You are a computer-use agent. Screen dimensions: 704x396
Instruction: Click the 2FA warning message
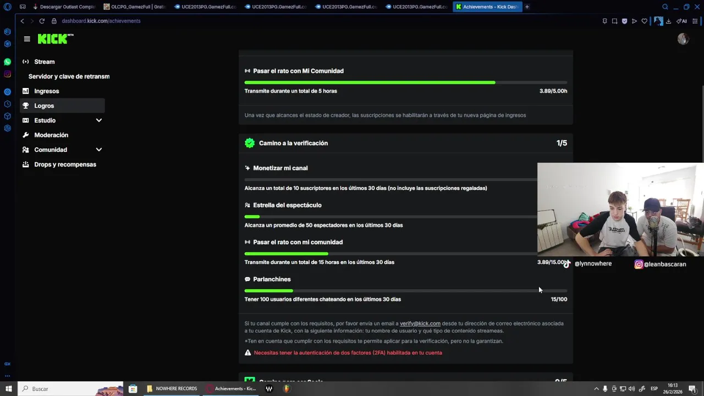[348, 353]
